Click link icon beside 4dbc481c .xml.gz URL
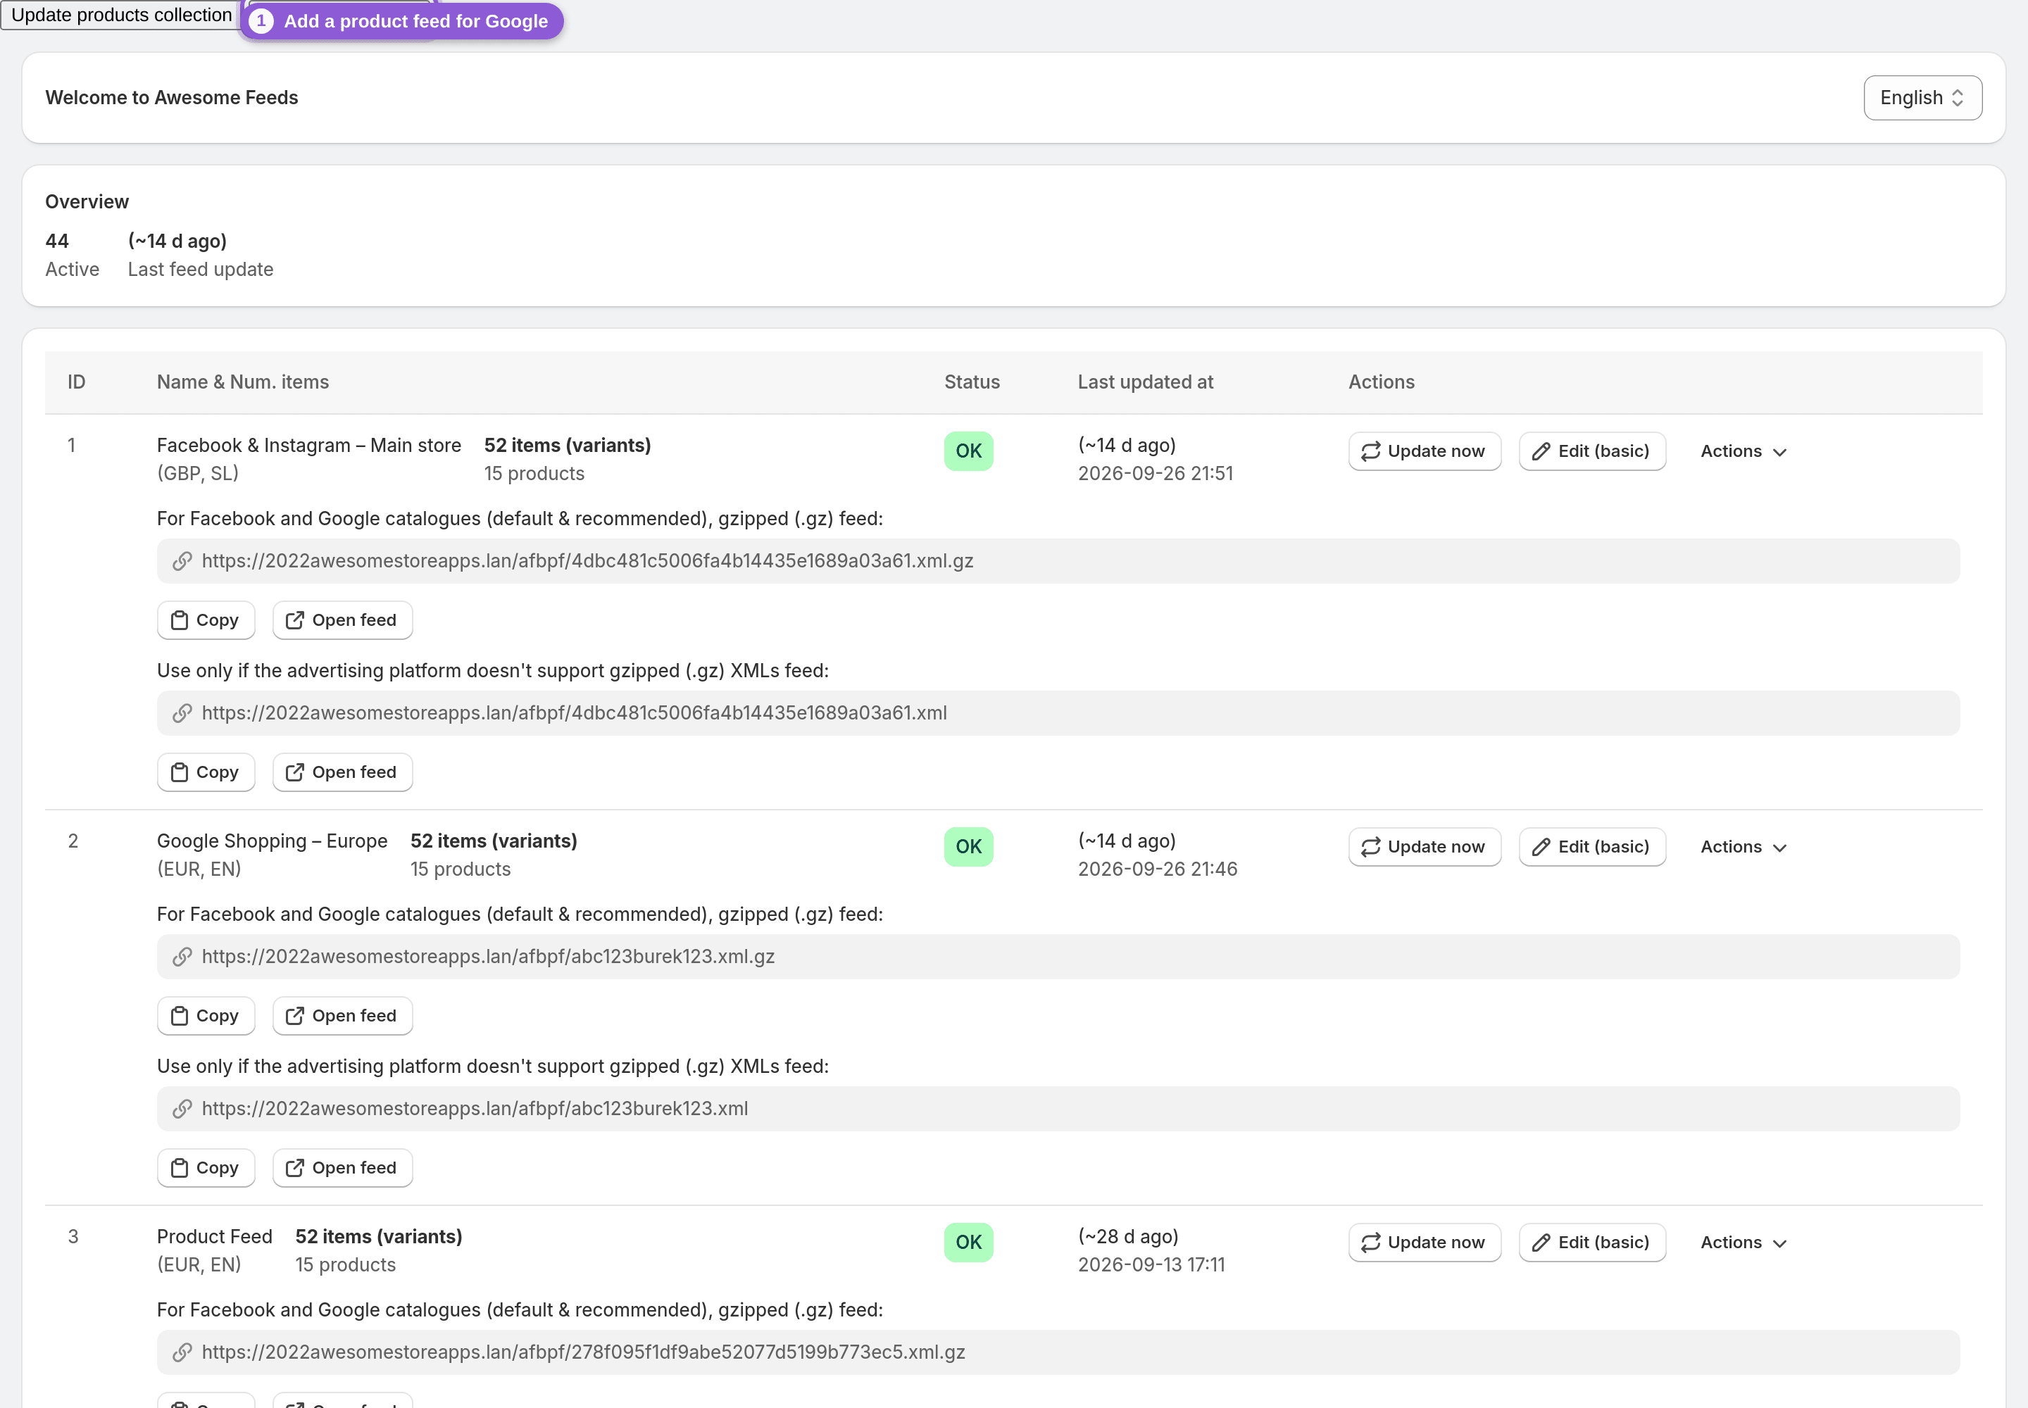 [x=182, y=561]
